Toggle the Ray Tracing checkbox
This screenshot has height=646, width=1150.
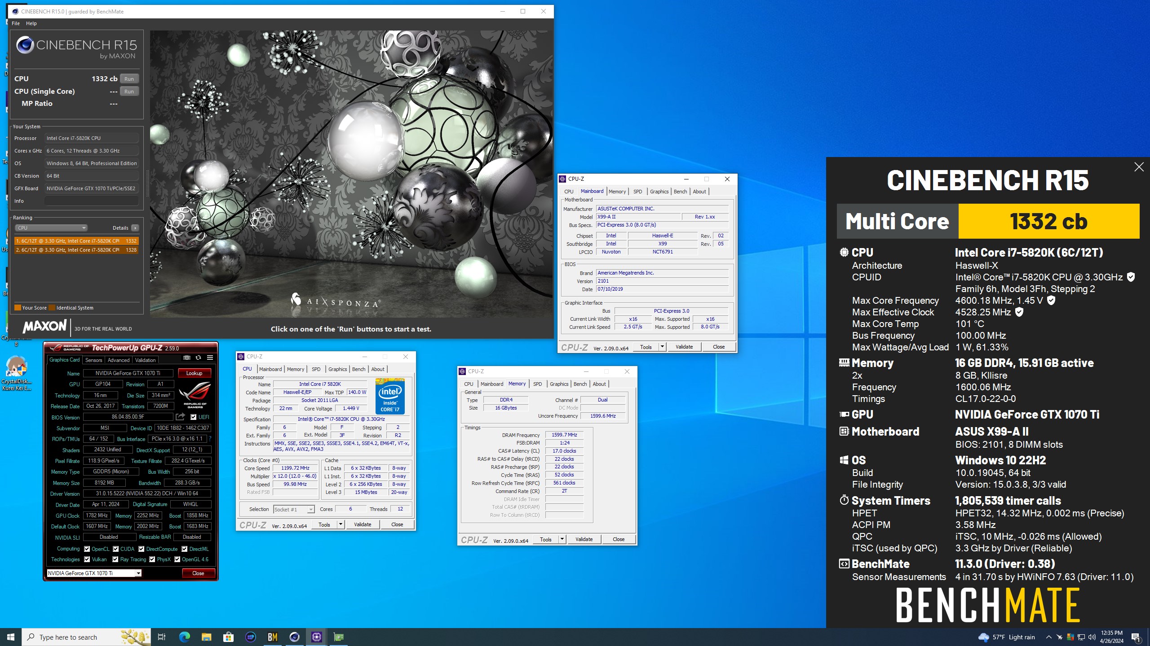pos(115,559)
